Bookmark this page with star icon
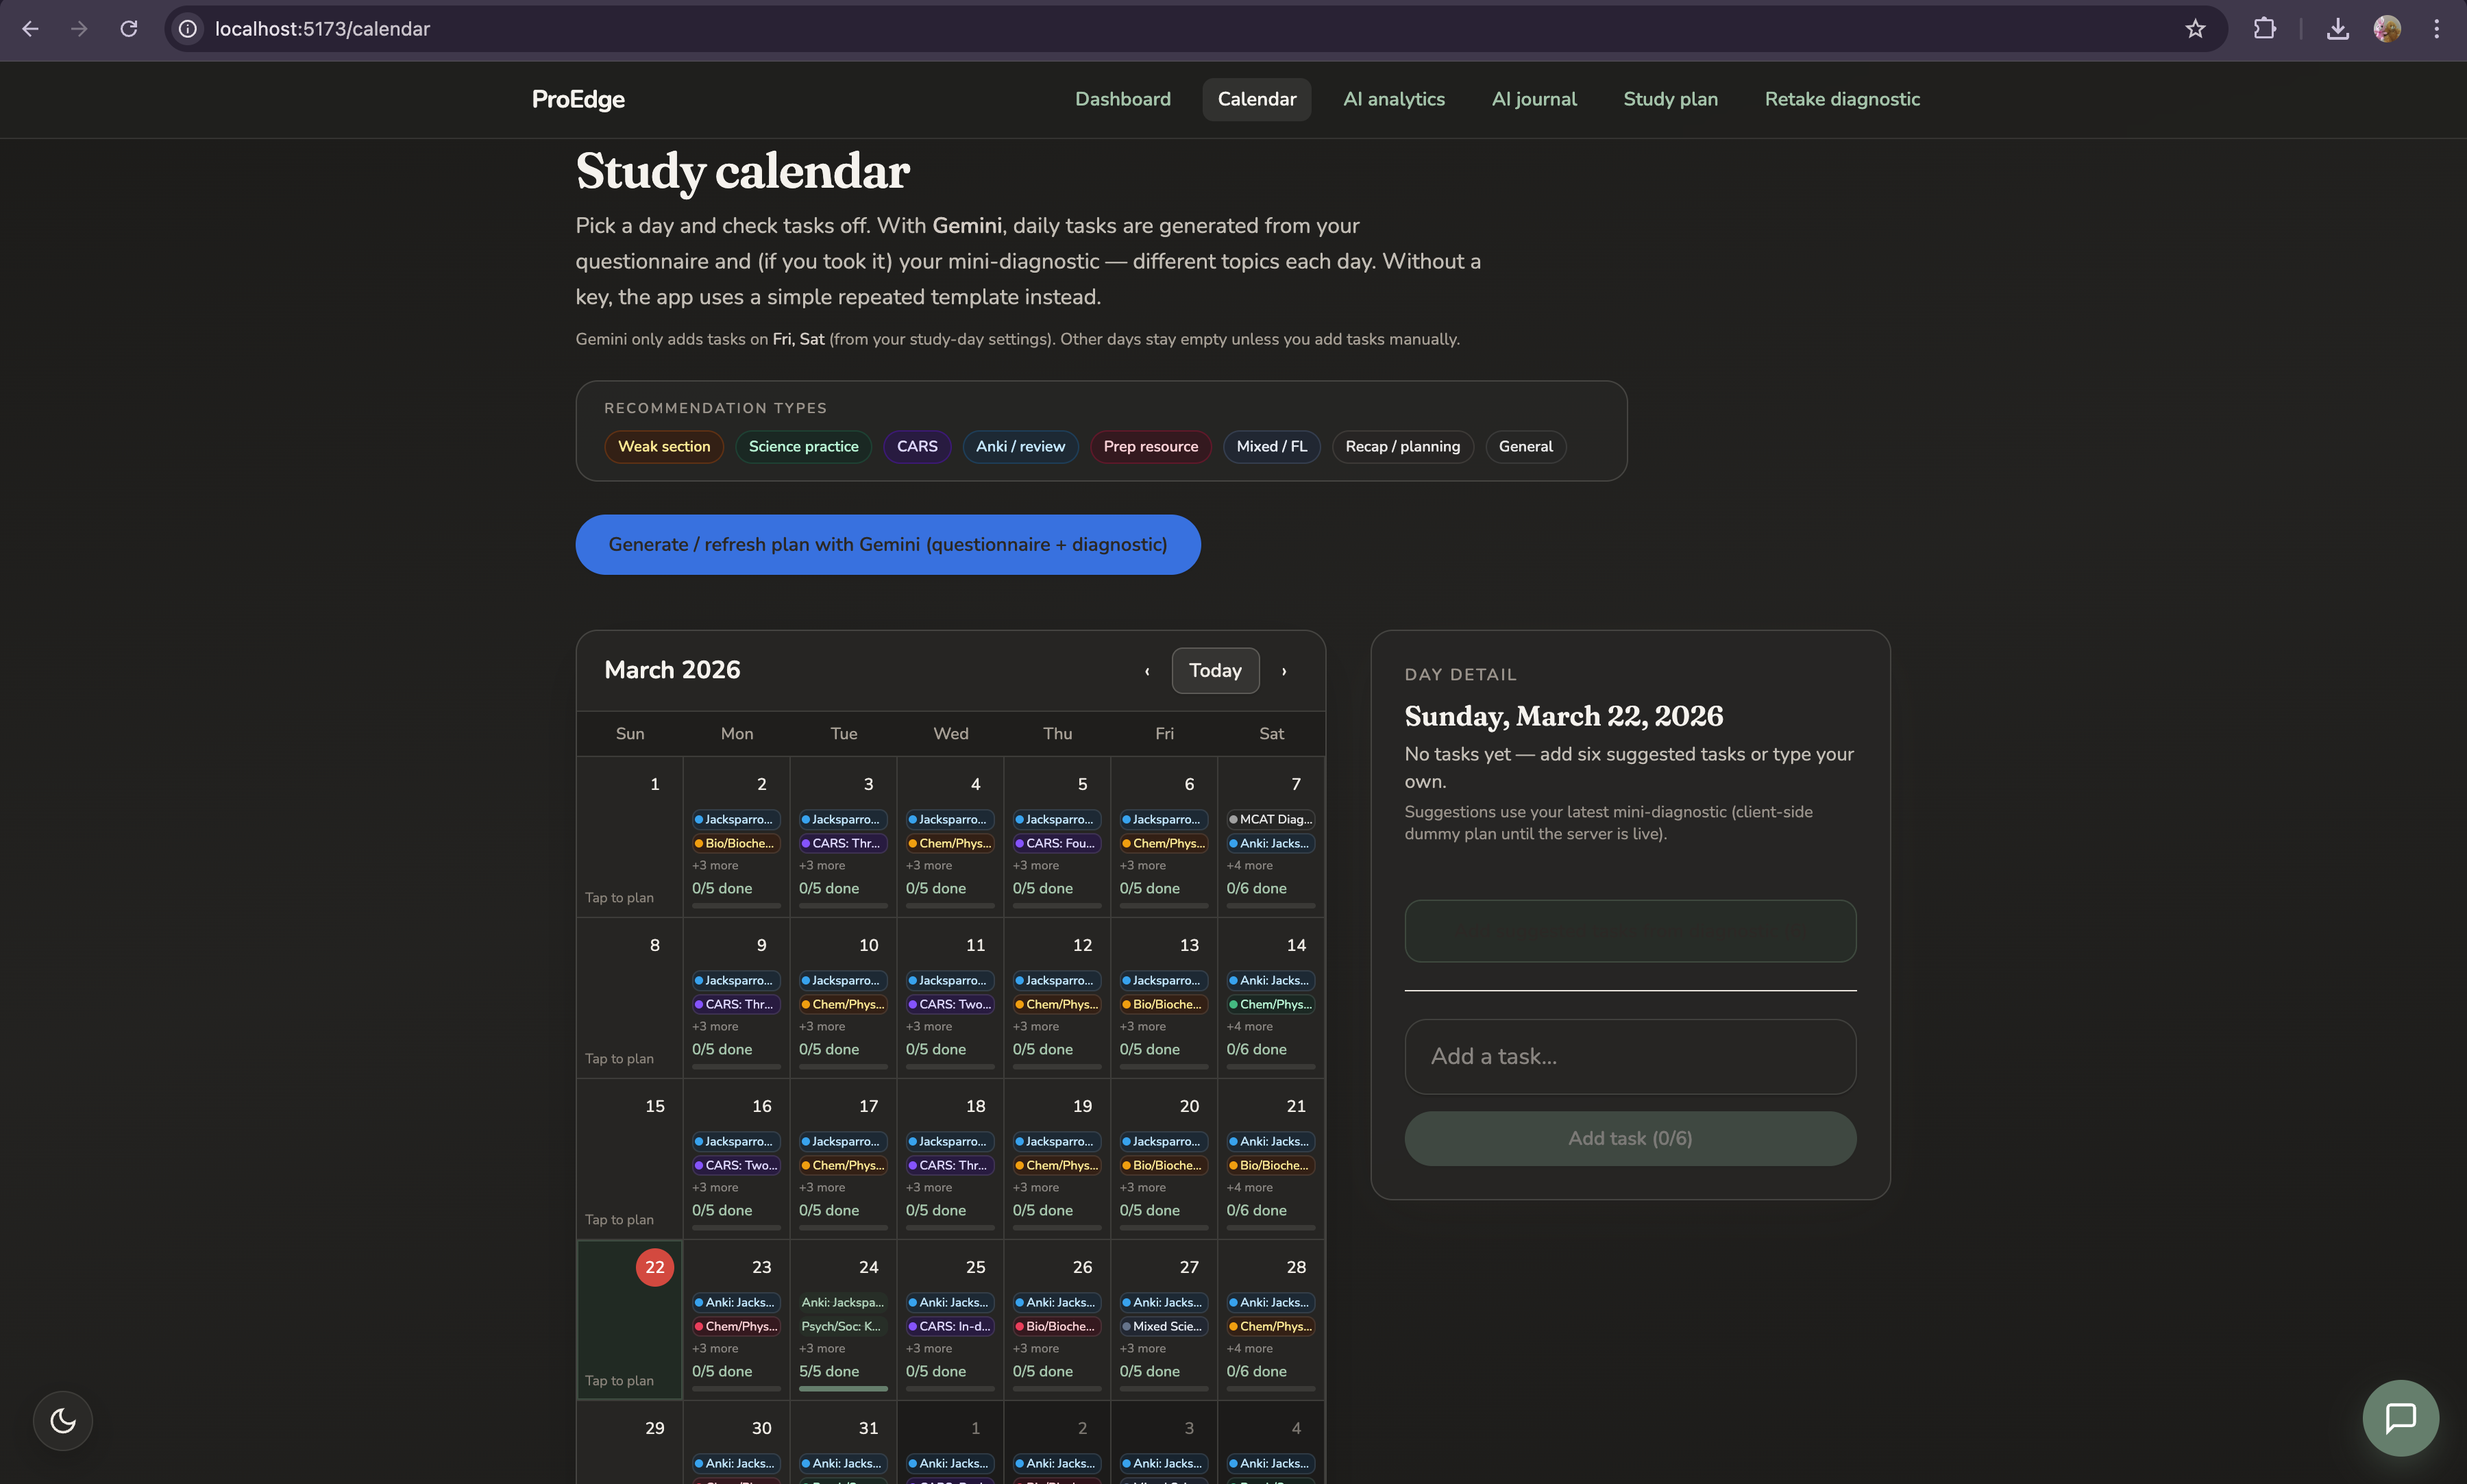Viewport: 2467px width, 1484px height. (x=2195, y=29)
